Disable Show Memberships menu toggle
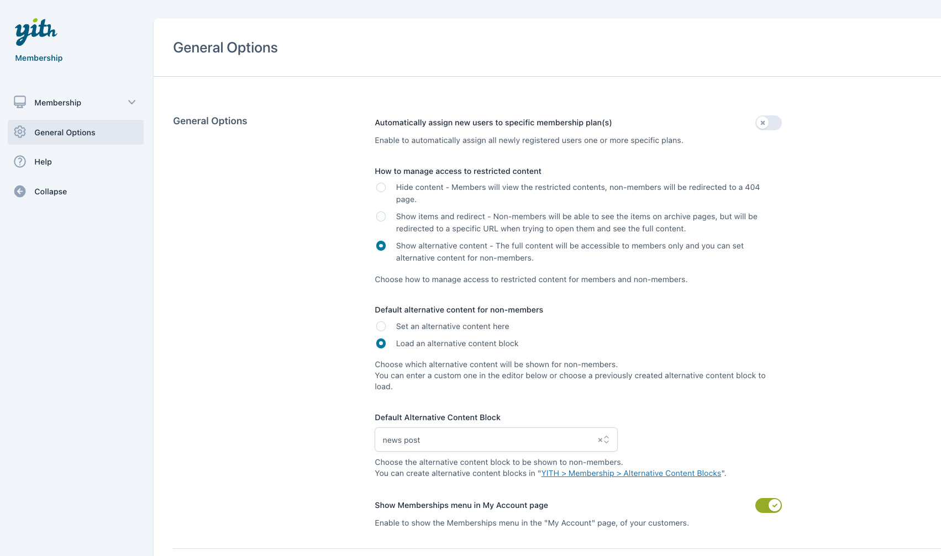Screen dimensions: 941x556 point(768,505)
